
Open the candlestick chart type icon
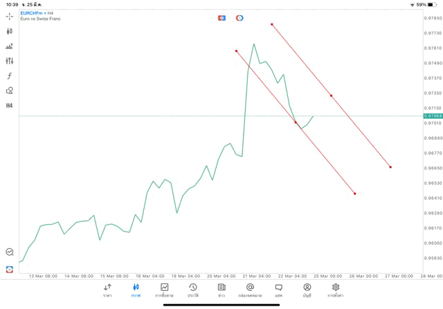(x=10, y=31)
